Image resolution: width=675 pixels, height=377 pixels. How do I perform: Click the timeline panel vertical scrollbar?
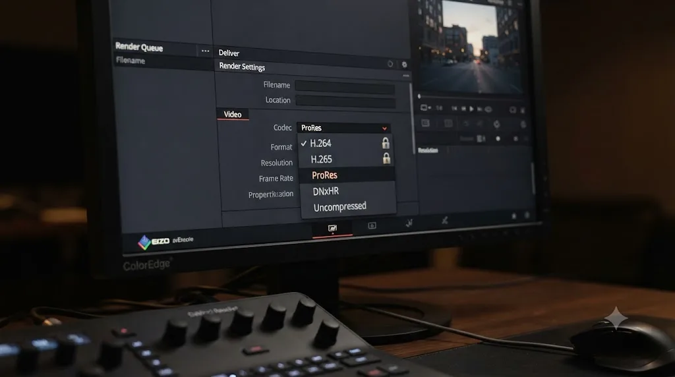533,179
